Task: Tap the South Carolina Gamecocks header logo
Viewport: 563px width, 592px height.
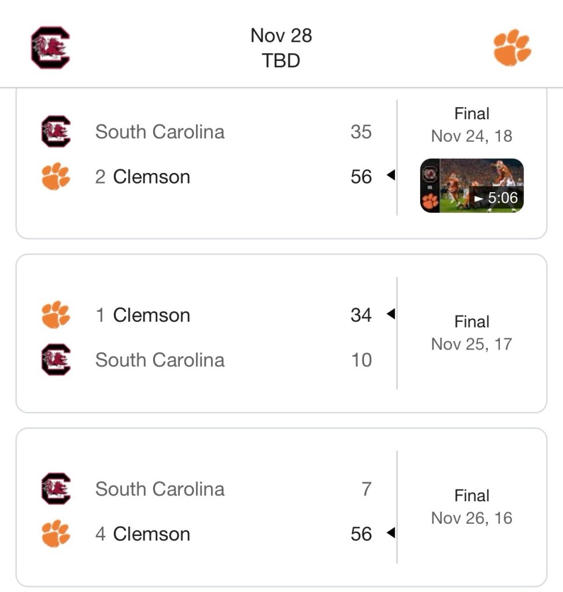Action: (50, 47)
